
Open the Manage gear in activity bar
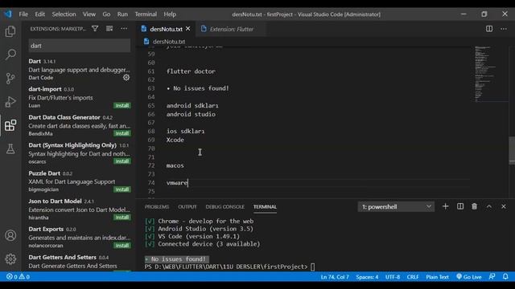pyautogui.click(x=10, y=258)
